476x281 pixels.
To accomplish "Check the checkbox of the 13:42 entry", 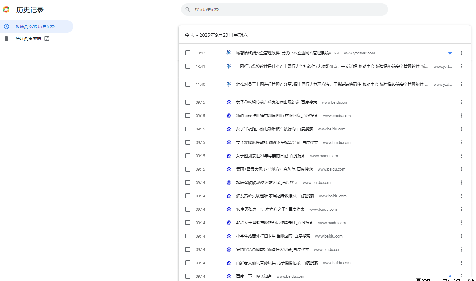I will (x=187, y=53).
